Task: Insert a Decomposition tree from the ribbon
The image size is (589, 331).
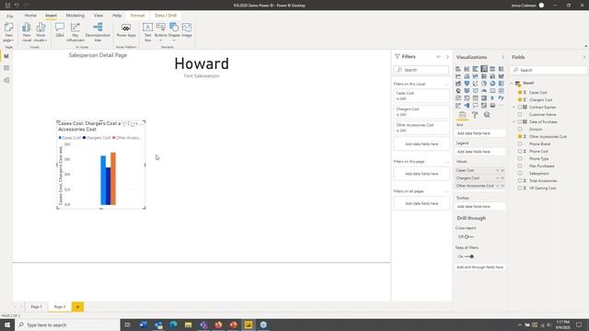Action: pos(98,32)
